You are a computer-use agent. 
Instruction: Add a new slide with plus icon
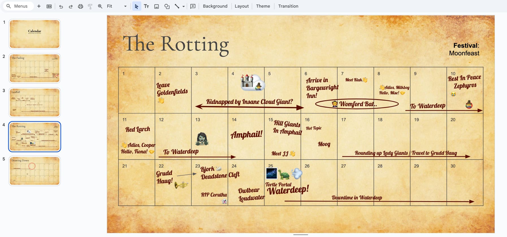tap(39, 6)
